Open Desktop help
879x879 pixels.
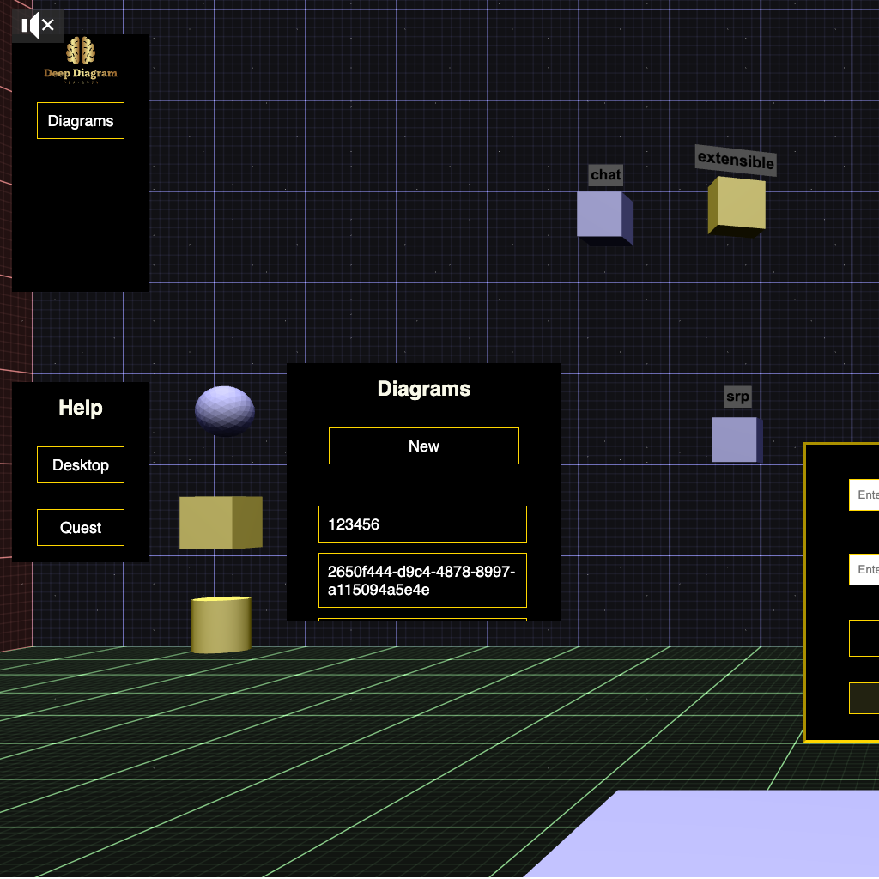point(81,465)
